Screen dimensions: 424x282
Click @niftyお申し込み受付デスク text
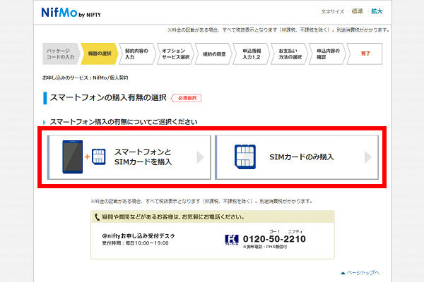click(139, 236)
